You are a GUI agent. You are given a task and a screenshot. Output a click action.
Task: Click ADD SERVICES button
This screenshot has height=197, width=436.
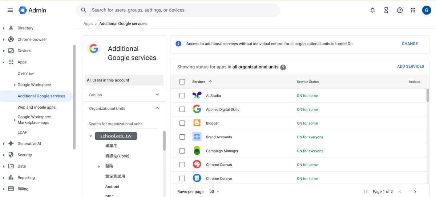411,66
